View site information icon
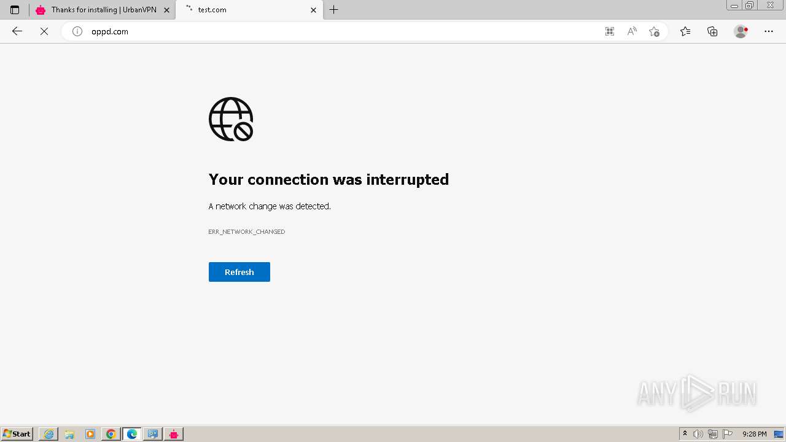The height and width of the screenshot is (442, 786). click(x=77, y=31)
